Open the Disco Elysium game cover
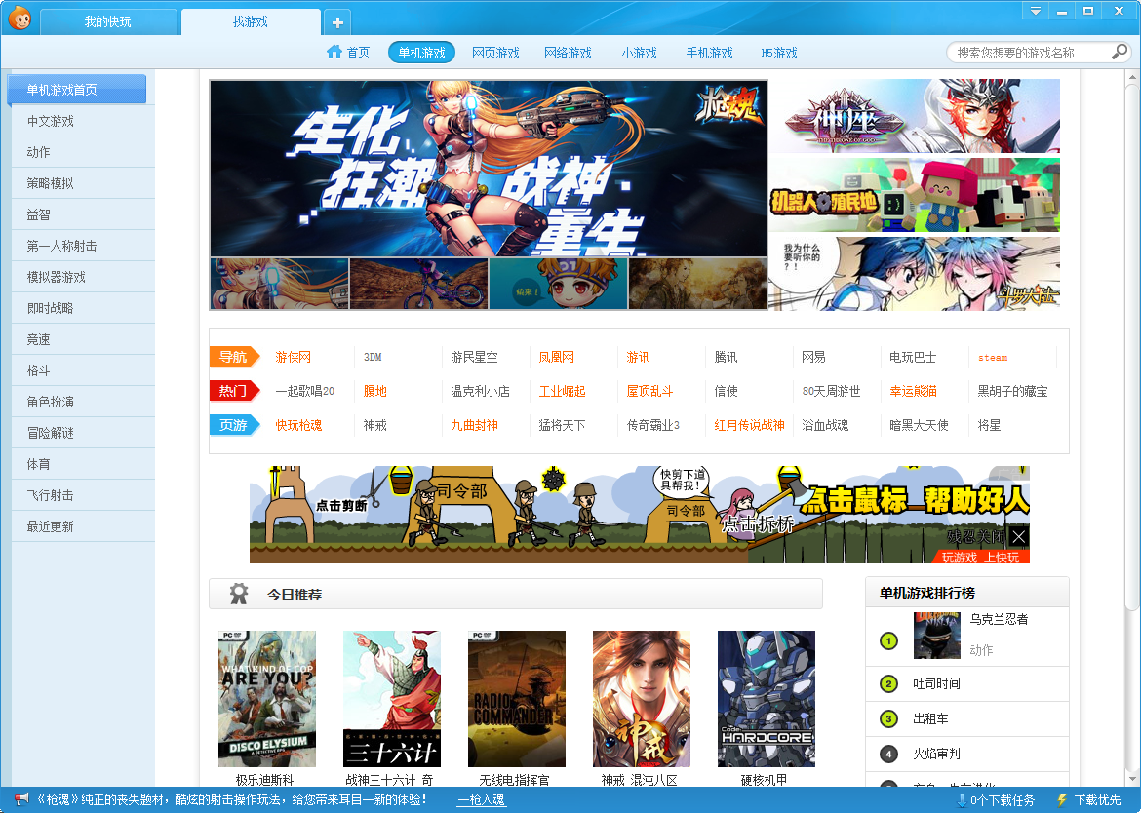The height and width of the screenshot is (813, 1141). [267, 699]
